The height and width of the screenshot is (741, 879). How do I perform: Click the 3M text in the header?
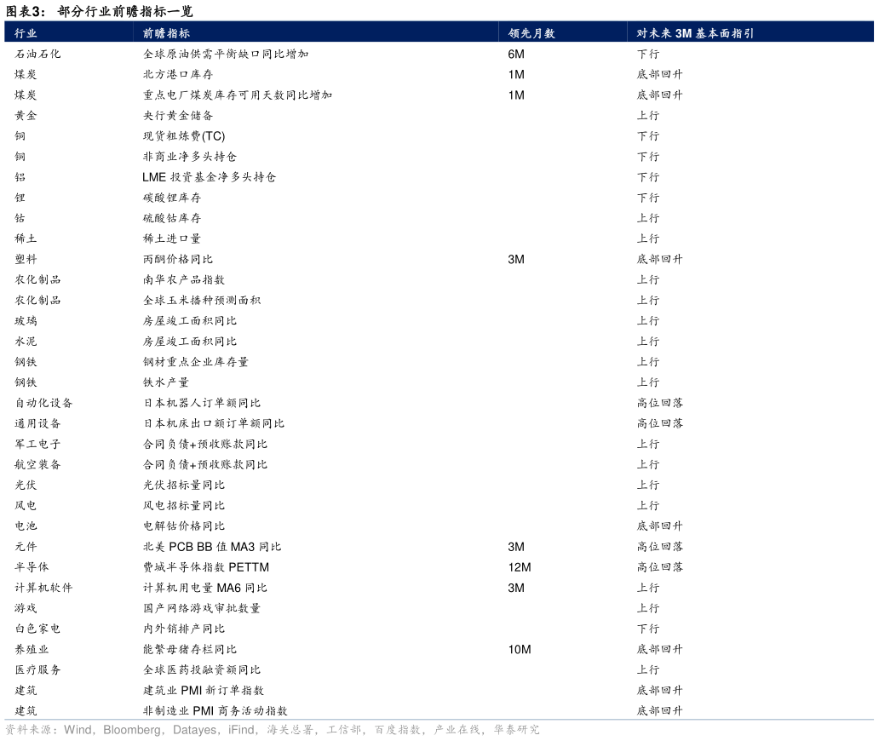[683, 34]
